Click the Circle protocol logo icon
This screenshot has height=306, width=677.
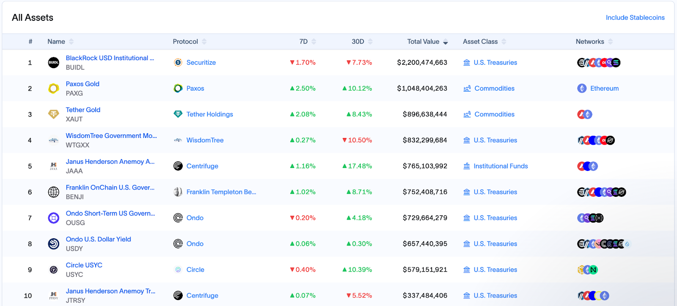tap(178, 270)
